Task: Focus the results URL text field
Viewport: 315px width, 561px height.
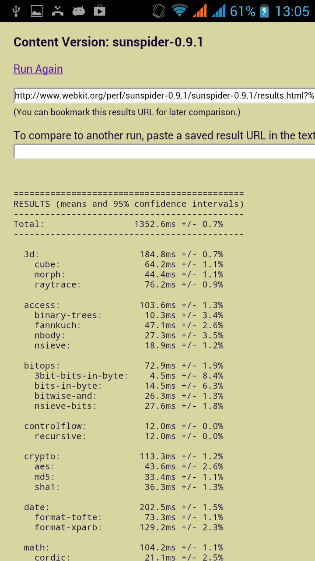Action: (x=164, y=96)
